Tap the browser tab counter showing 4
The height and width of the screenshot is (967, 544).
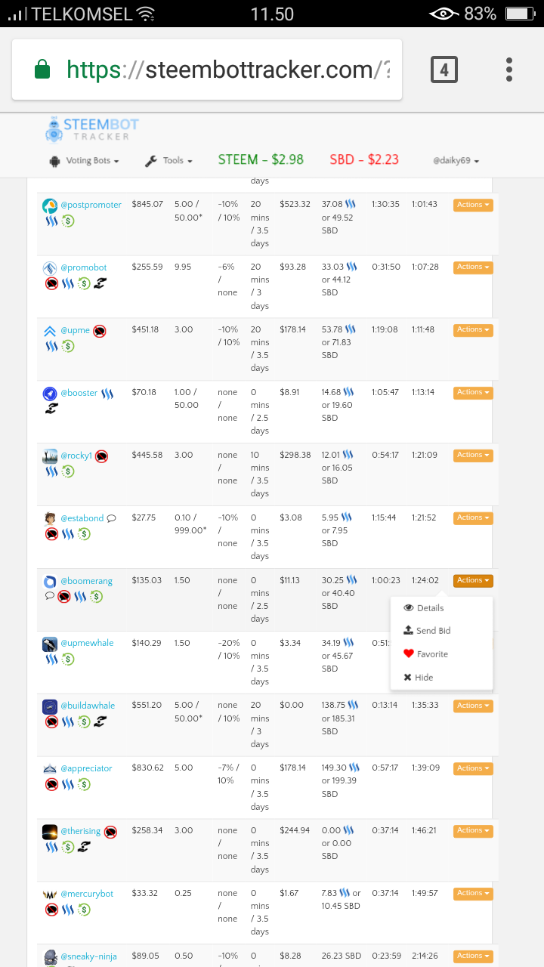pyautogui.click(x=444, y=69)
